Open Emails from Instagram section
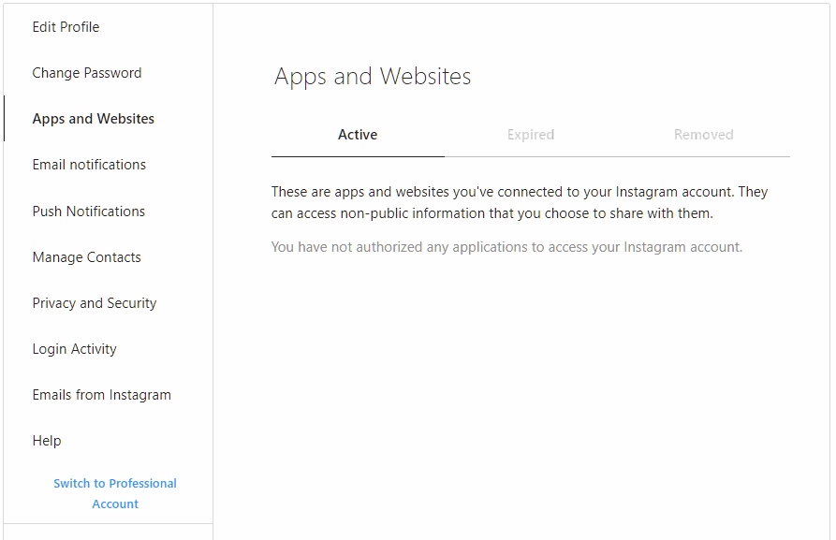This screenshot has width=836, height=540. pyautogui.click(x=102, y=395)
